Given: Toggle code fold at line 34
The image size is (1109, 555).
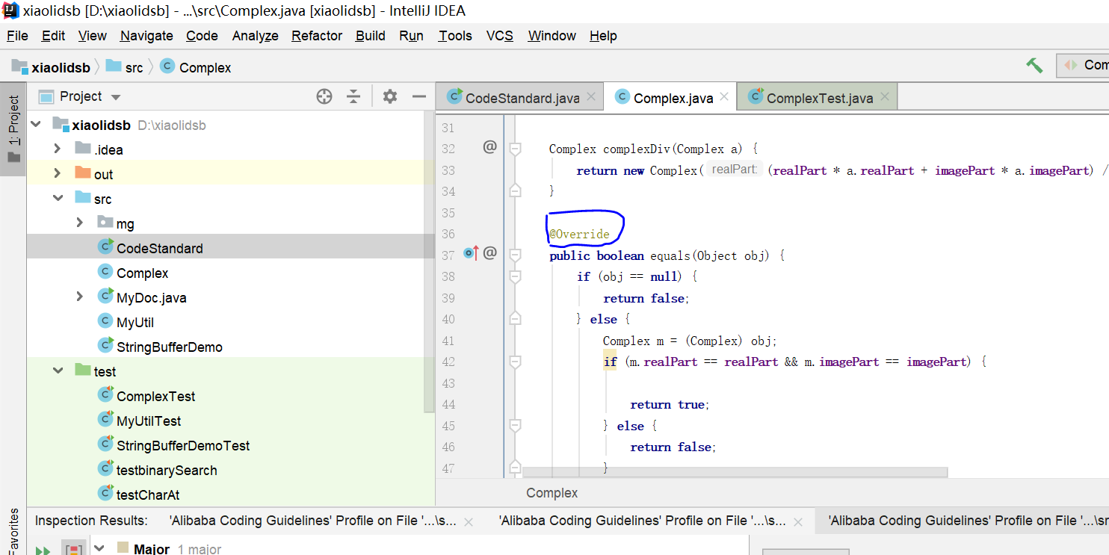Looking at the screenshot, I should pyautogui.click(x=515, y=191).
